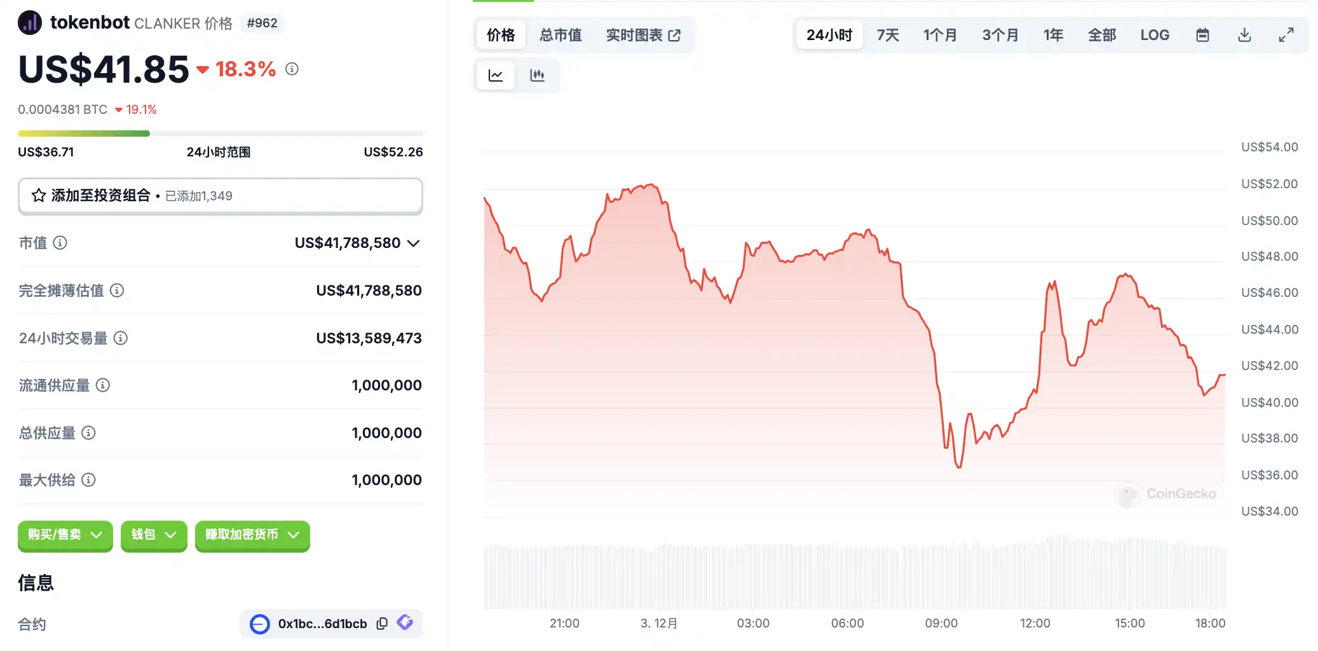The height and width of the screenshot is (651, 1318).
Task: Click the download chart data icon
Action: coord(1244,35)
